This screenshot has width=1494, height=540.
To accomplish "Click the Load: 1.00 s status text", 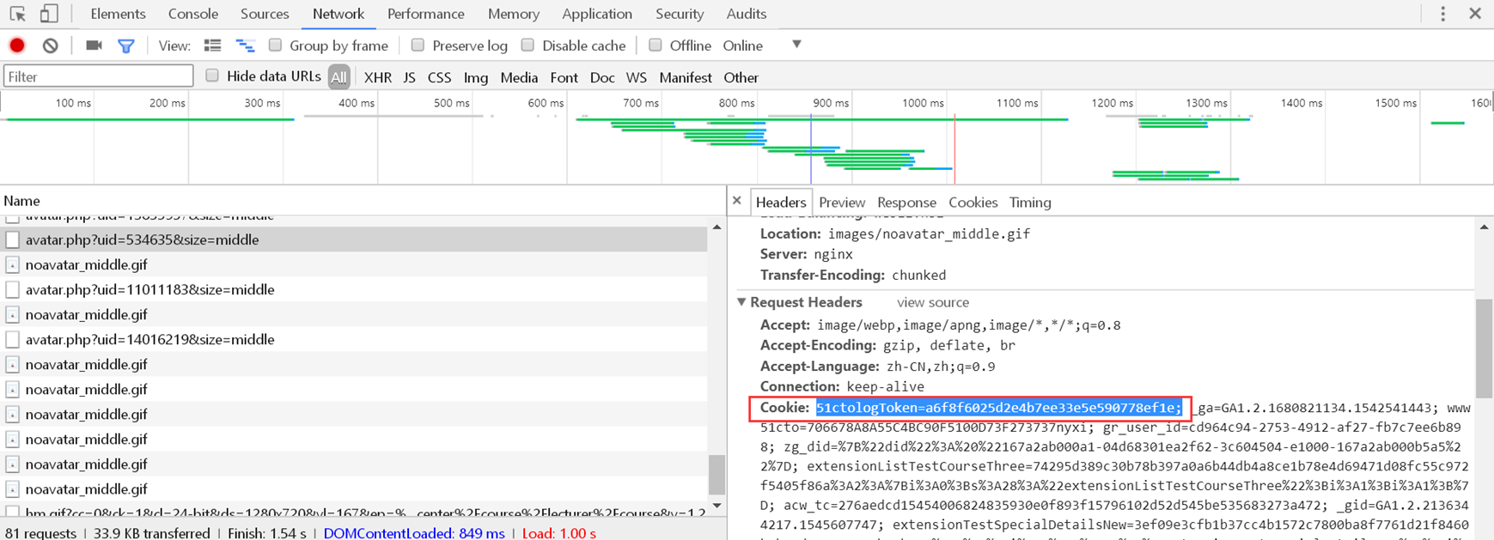I will pyautogui.click(x=559, y=533).
